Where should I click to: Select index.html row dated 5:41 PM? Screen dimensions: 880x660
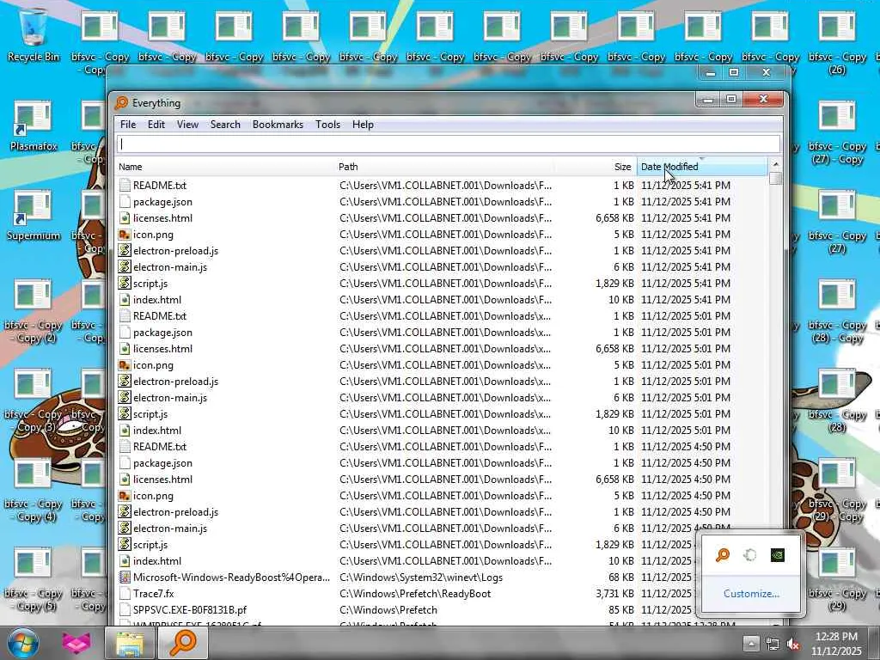pos(442,300)
